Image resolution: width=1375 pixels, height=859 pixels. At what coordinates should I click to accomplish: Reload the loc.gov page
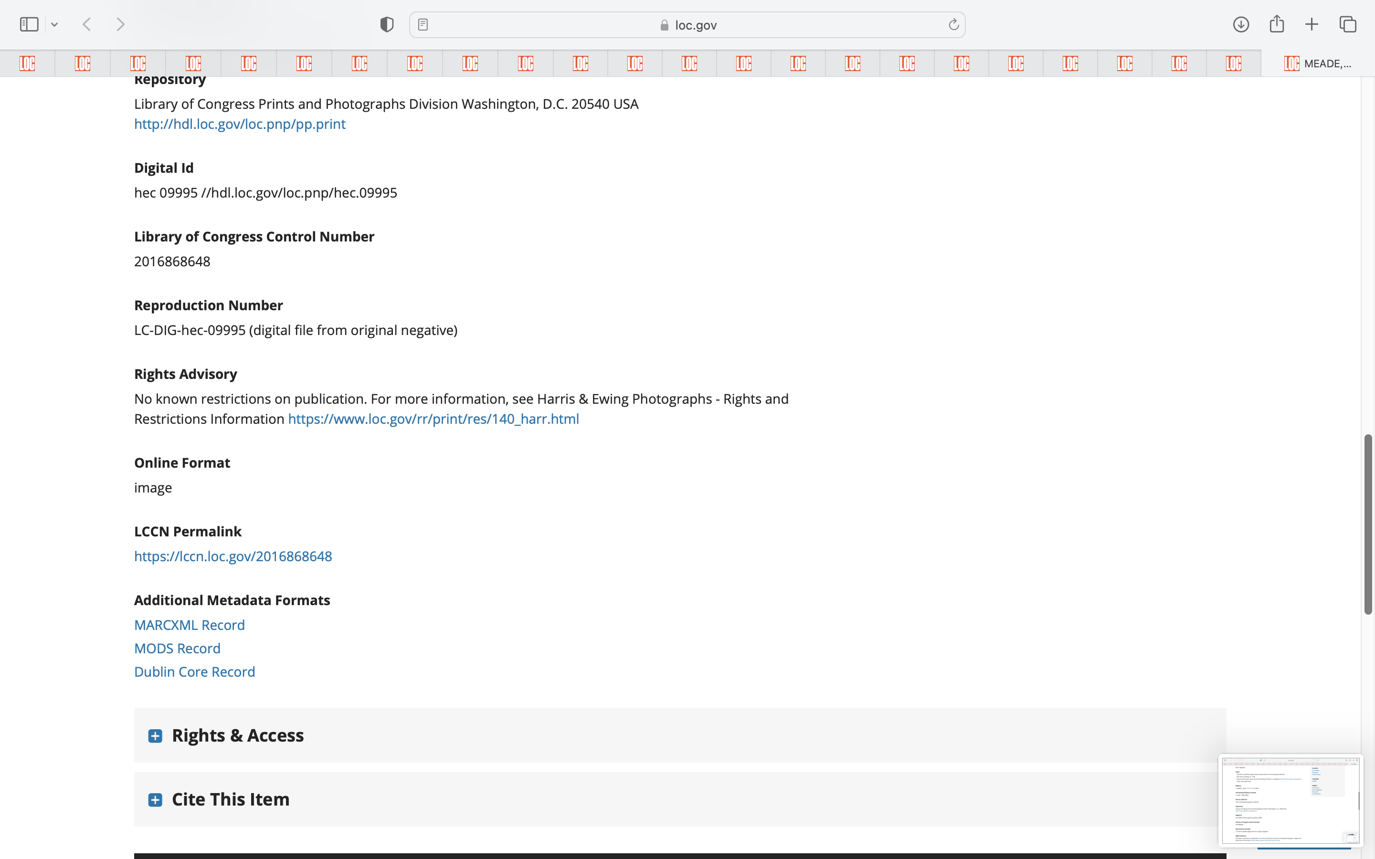click(x=953, y=24)
